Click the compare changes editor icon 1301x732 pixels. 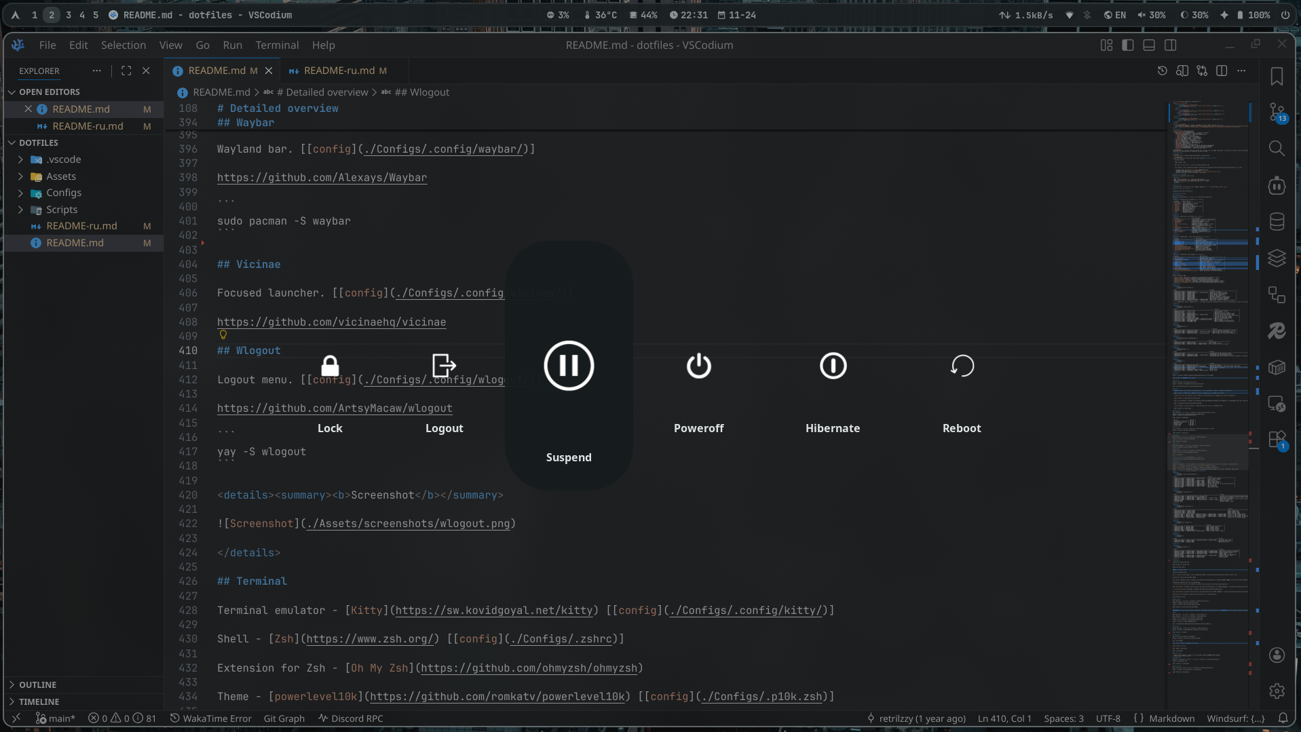click(x=1202, y=71)
